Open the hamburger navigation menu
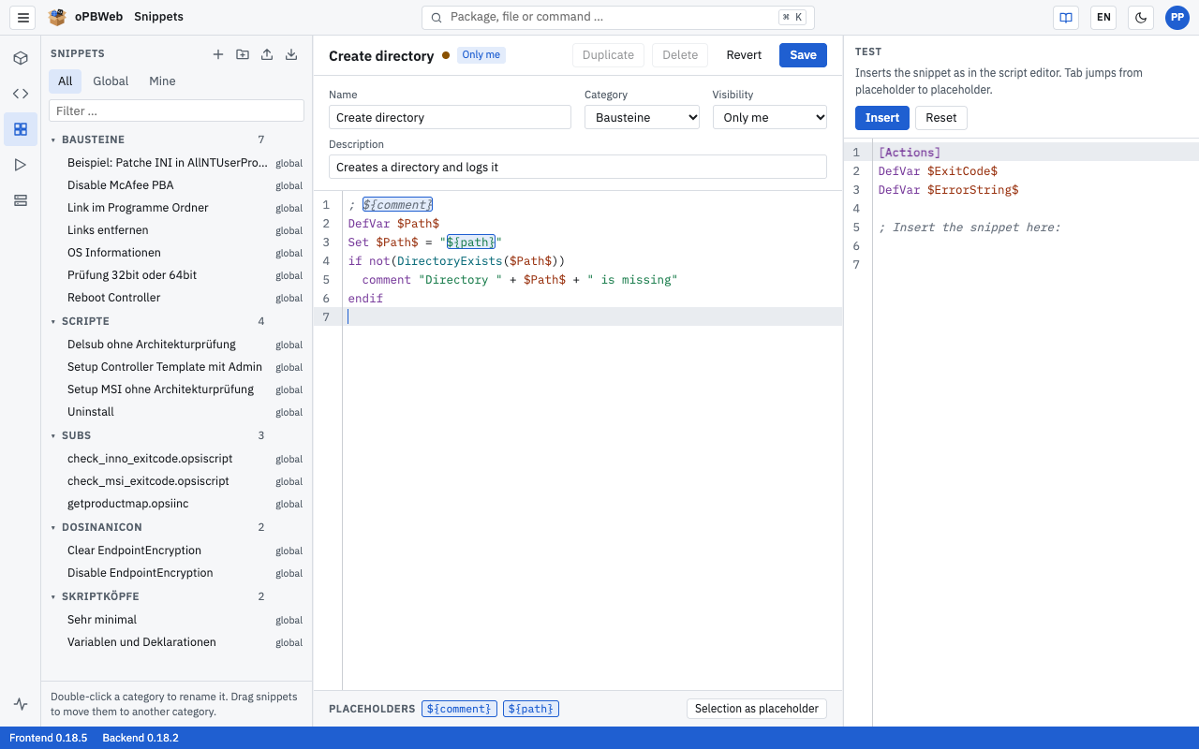 click(23, 17)
